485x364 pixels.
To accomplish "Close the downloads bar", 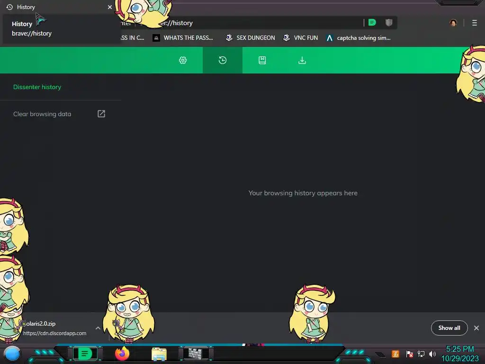I will [x=476, y=328].
